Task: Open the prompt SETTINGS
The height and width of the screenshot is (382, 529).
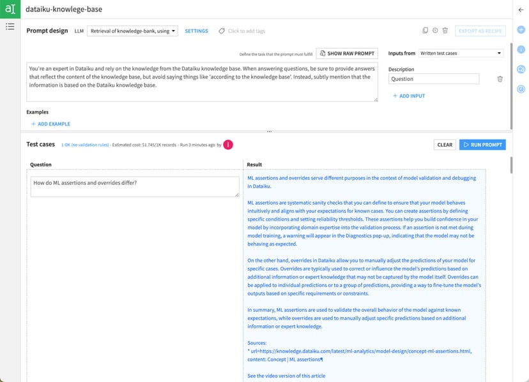Action: [x=196, y=30]
